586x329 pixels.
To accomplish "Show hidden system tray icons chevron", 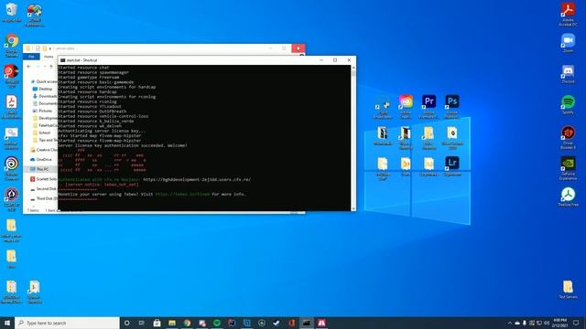I will (x=510, y=323).
